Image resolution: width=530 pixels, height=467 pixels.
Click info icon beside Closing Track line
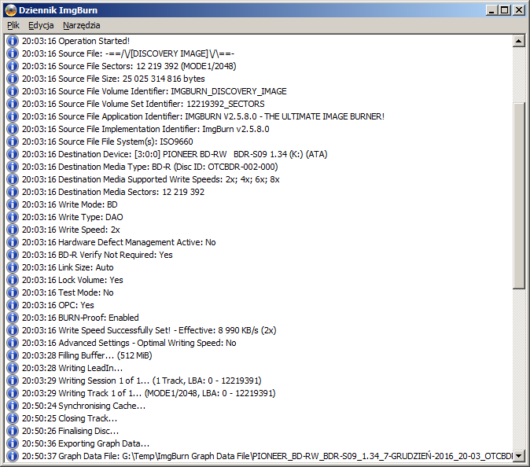[12, 418]
